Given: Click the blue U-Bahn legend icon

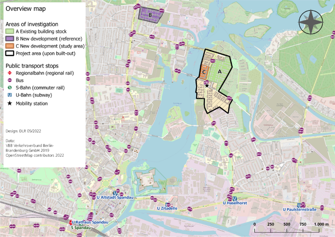Looking at the screenshot, I should pos(10,95).
